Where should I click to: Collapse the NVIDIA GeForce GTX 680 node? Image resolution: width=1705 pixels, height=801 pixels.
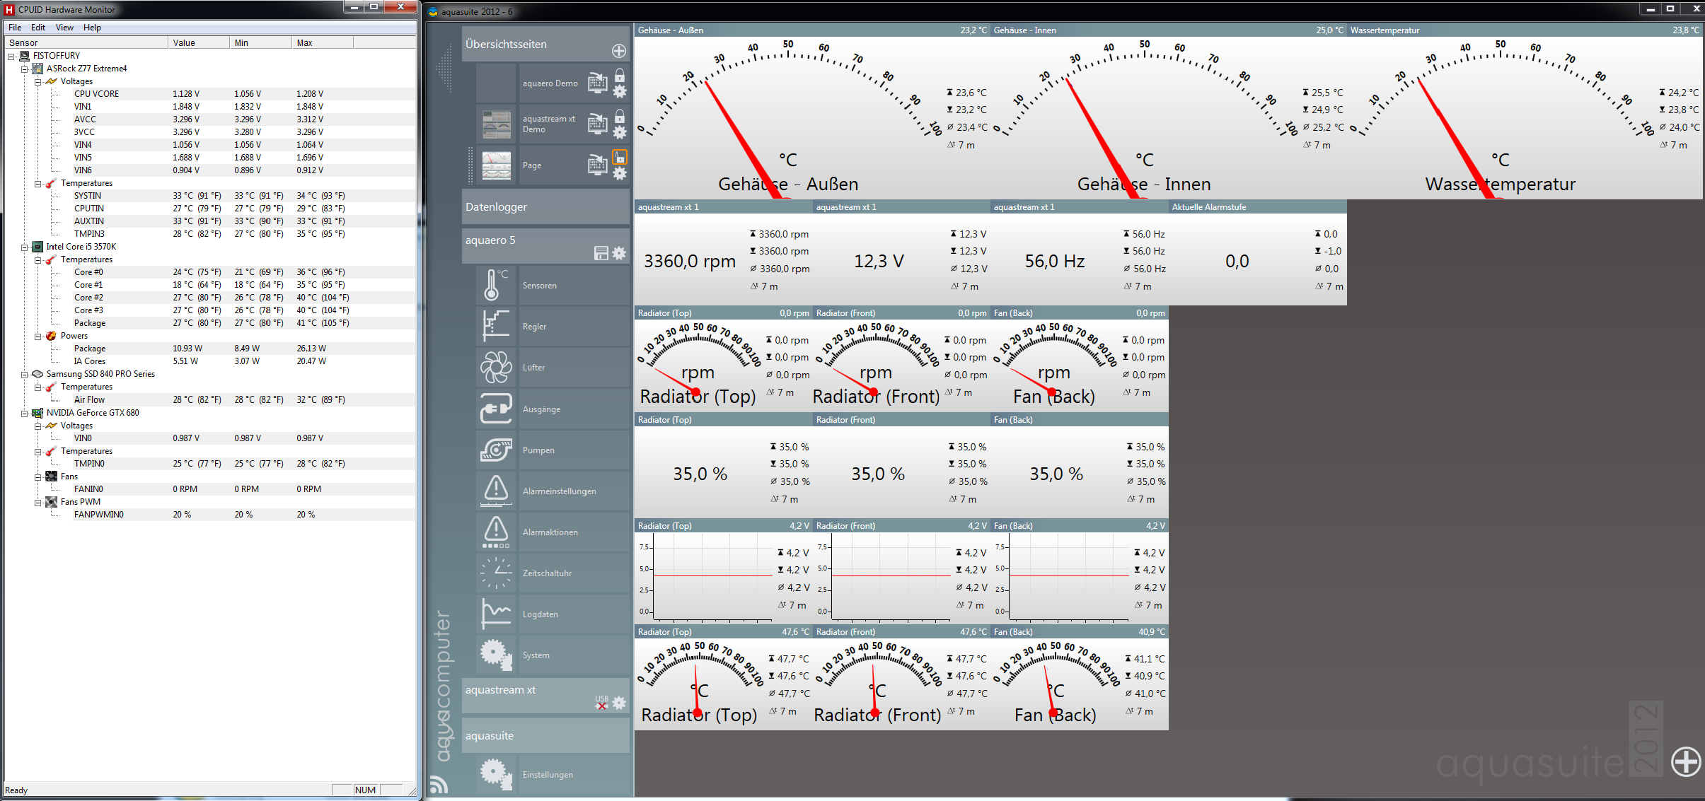point(24,413)
